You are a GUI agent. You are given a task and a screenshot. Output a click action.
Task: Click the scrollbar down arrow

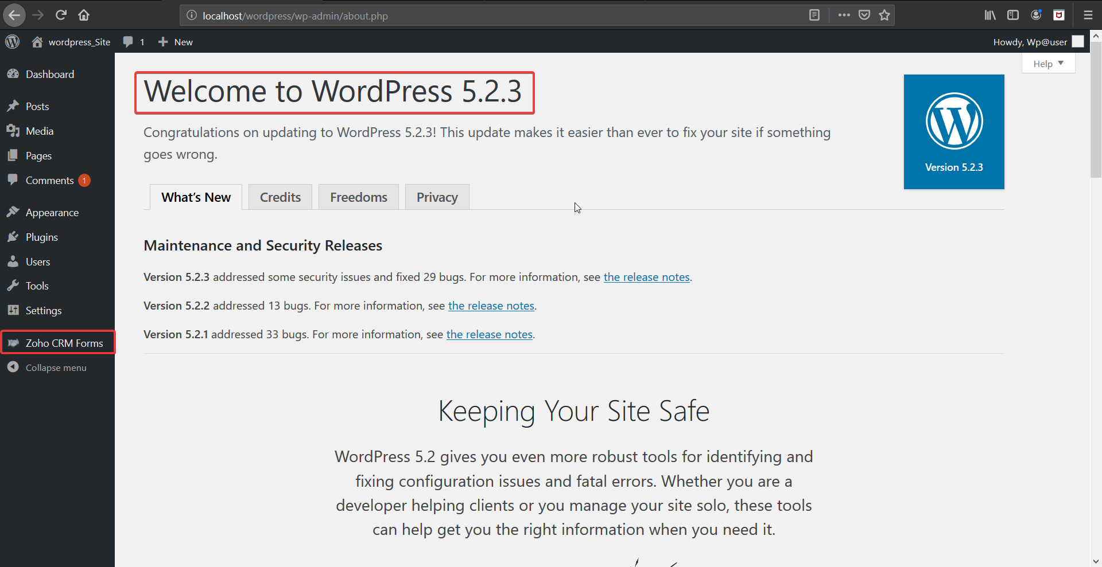(x=1096, y=561)
